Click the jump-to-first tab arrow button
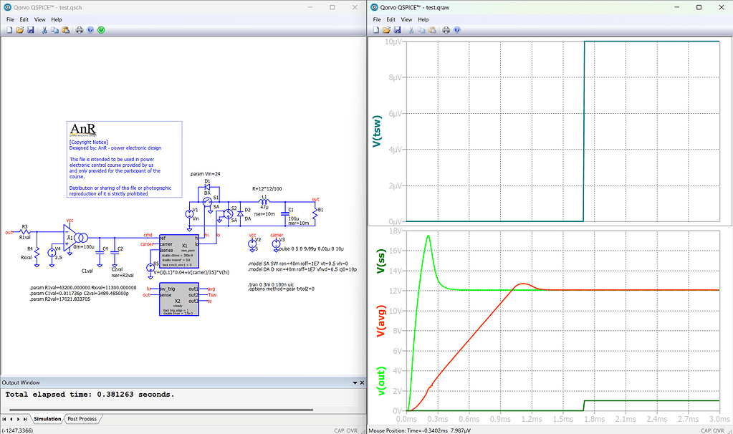 tap(4, 418)
